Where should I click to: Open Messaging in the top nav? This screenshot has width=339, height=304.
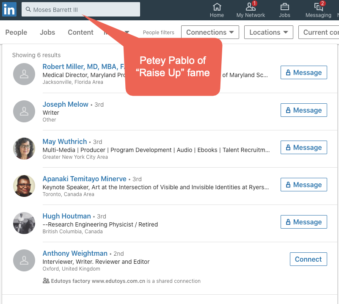pos(318,10)
